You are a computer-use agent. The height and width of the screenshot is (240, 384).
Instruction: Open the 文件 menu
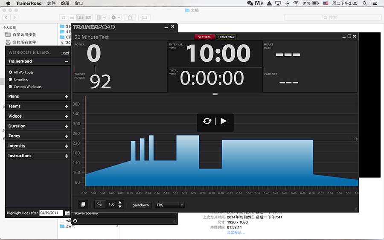click(x=51, y=3)
